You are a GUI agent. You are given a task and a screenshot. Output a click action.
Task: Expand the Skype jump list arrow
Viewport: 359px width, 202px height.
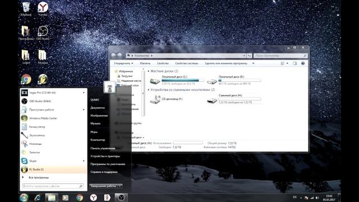84,161
